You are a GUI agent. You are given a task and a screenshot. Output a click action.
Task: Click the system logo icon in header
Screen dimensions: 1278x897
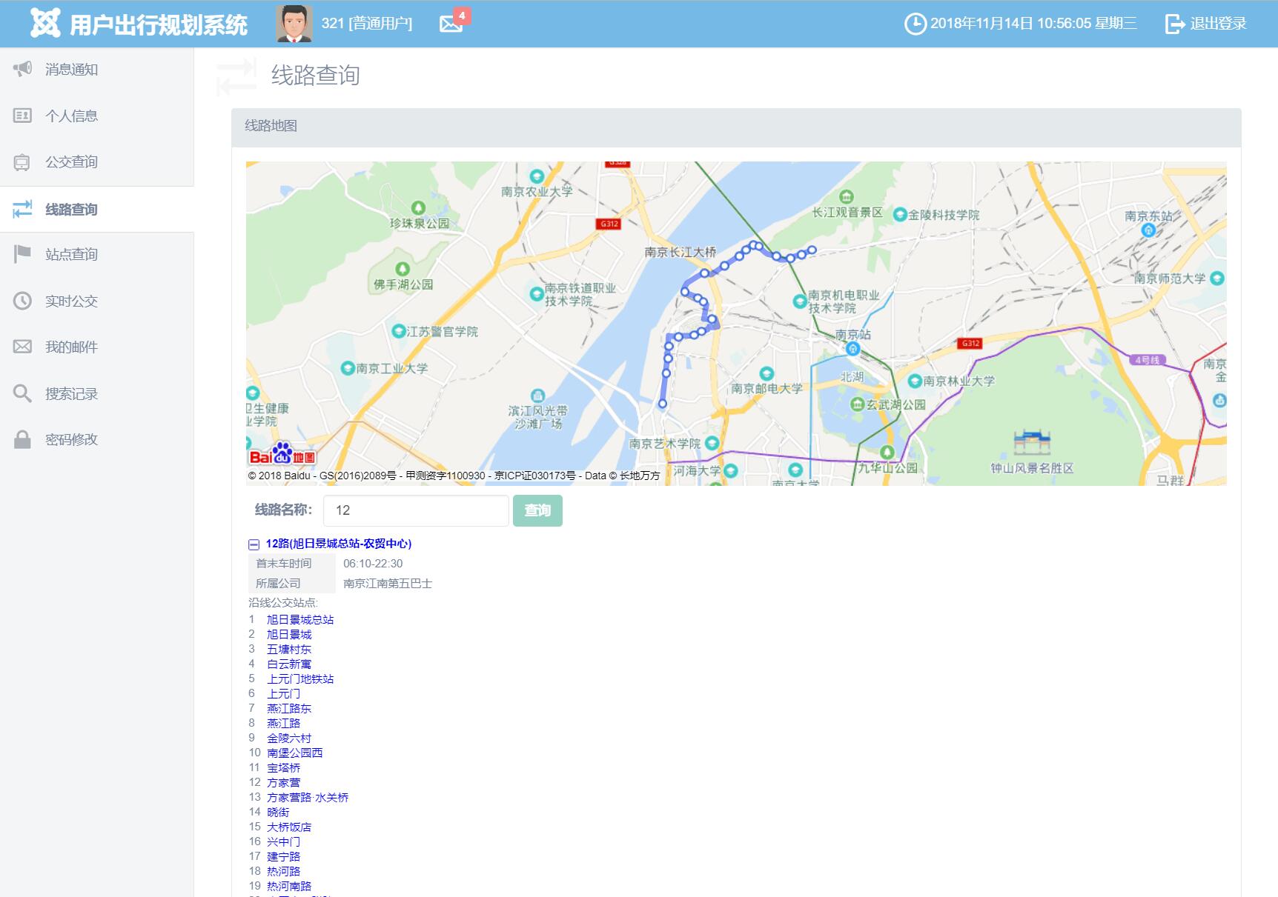point(44,24)
